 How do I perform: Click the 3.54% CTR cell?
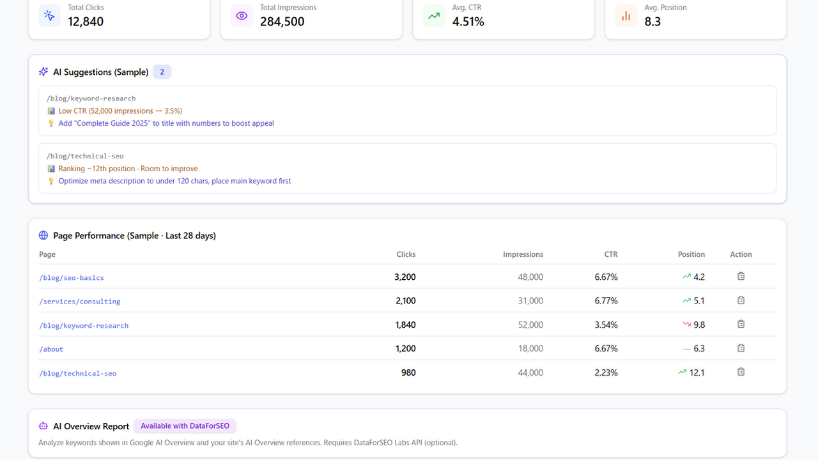point(606,325)
